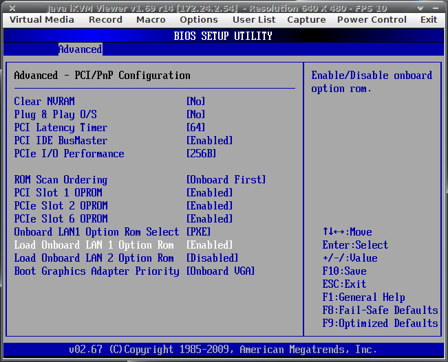The height and width of the screenshot is (362, 448).
Task: Open the Power Control menu
Action: (372, 20)
